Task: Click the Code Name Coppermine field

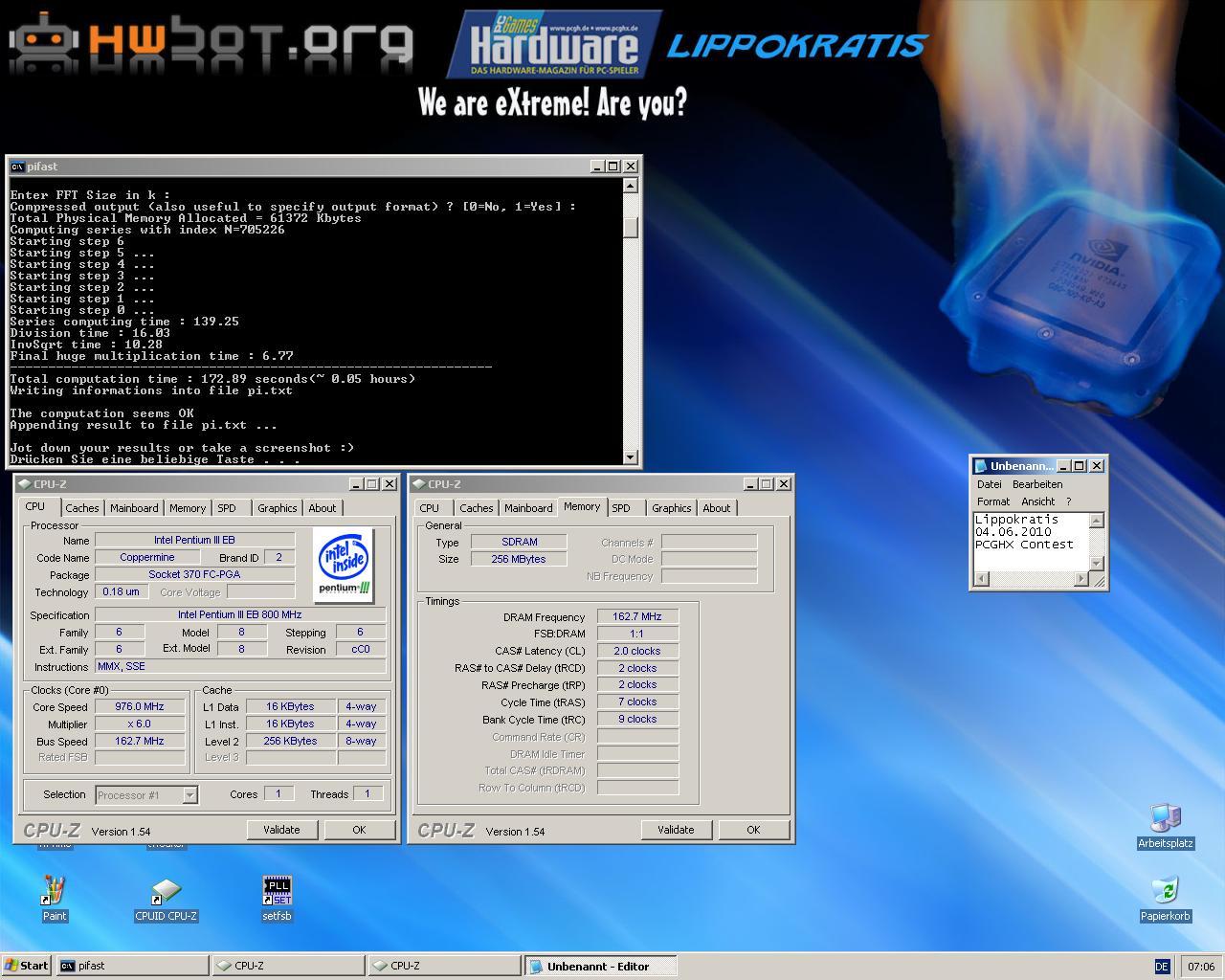Action: [147, 557]
